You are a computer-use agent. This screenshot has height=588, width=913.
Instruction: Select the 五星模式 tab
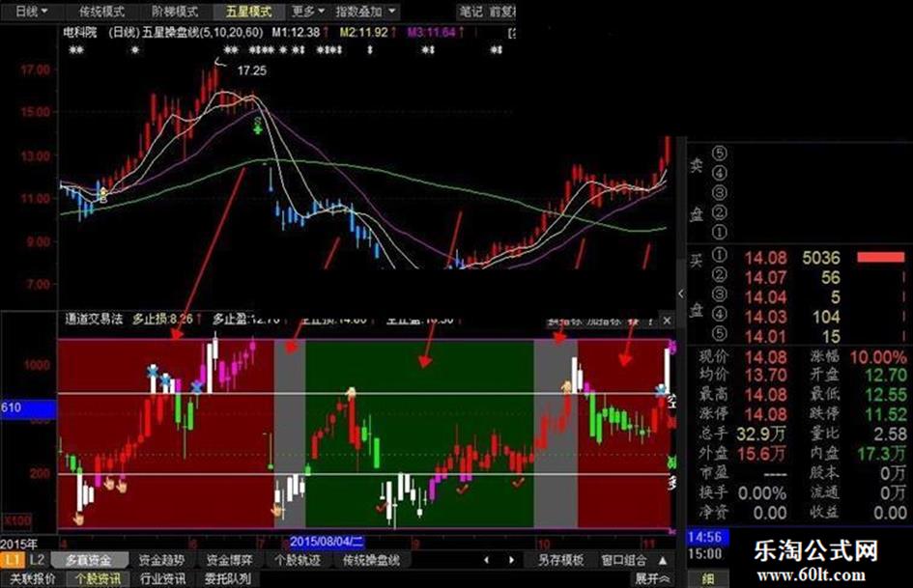coord(248,11)
